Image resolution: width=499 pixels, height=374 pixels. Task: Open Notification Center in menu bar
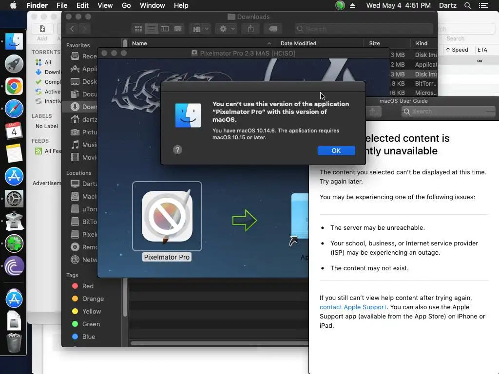point(483,5)
